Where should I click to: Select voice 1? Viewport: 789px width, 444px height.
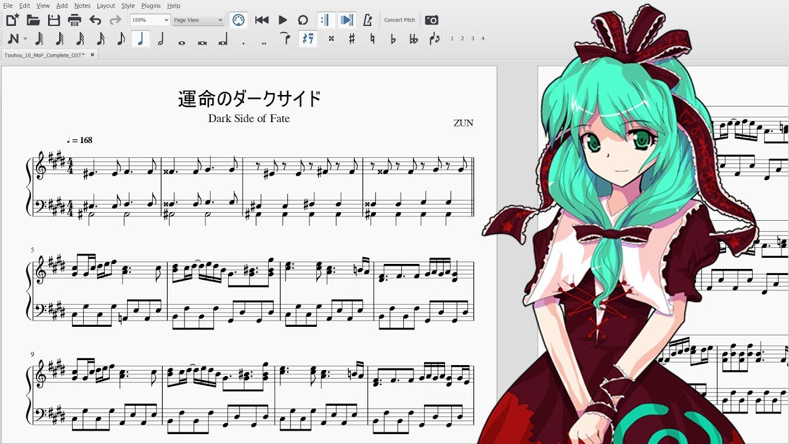point(452,38)
